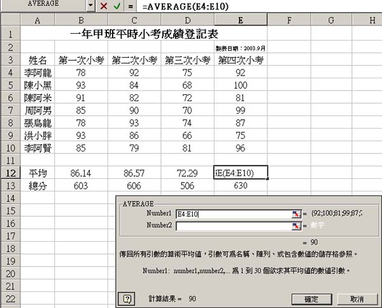
Task: Select row 12 header
Action: click(x=10, y=172)
